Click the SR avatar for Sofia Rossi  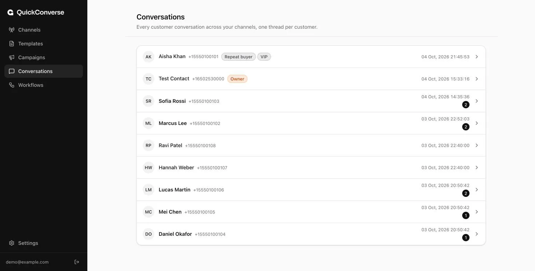point(148,101)
